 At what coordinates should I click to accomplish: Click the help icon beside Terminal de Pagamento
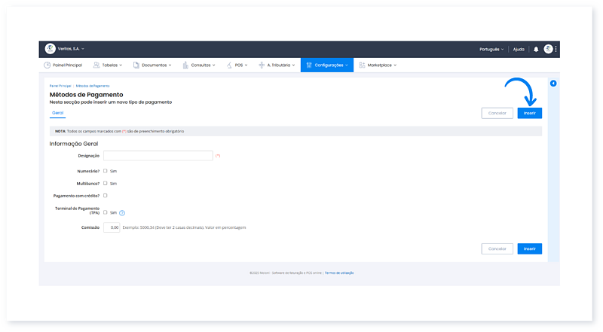point(122,213)
